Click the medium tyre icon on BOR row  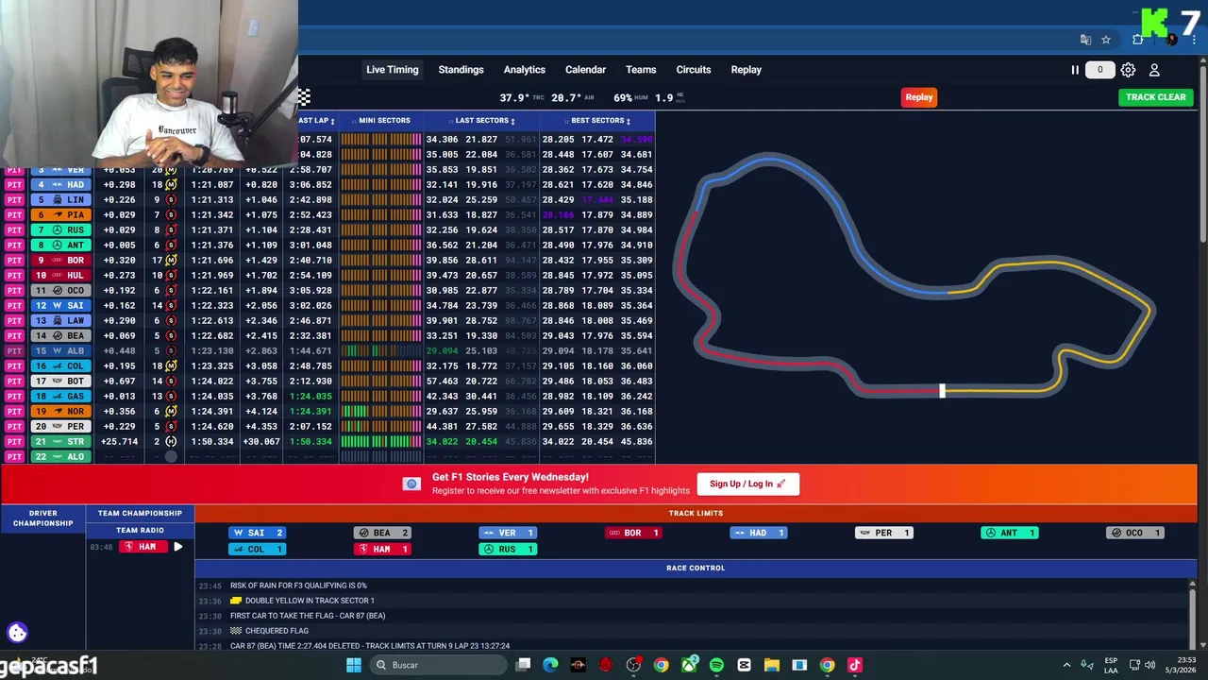click(x=171, y=261)
